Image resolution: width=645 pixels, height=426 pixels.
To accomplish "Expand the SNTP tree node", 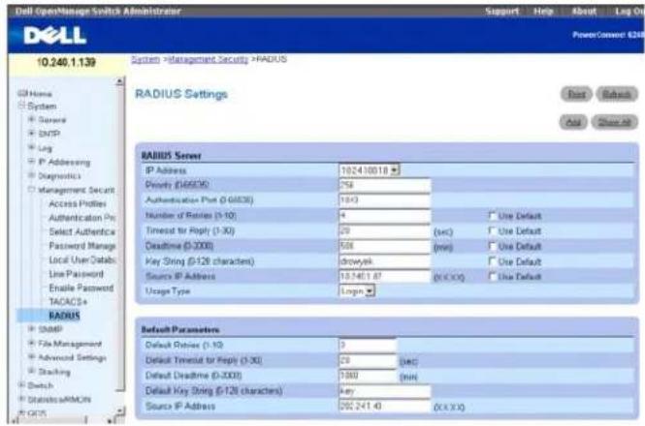I will tap(32, 134).
